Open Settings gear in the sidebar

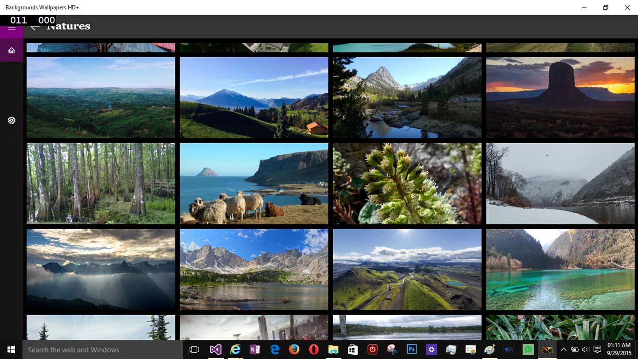[12, 120]
